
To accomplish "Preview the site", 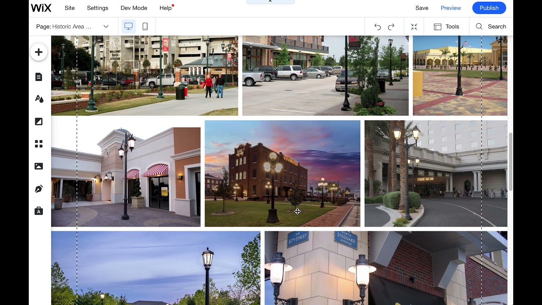I will pos(451,8).
